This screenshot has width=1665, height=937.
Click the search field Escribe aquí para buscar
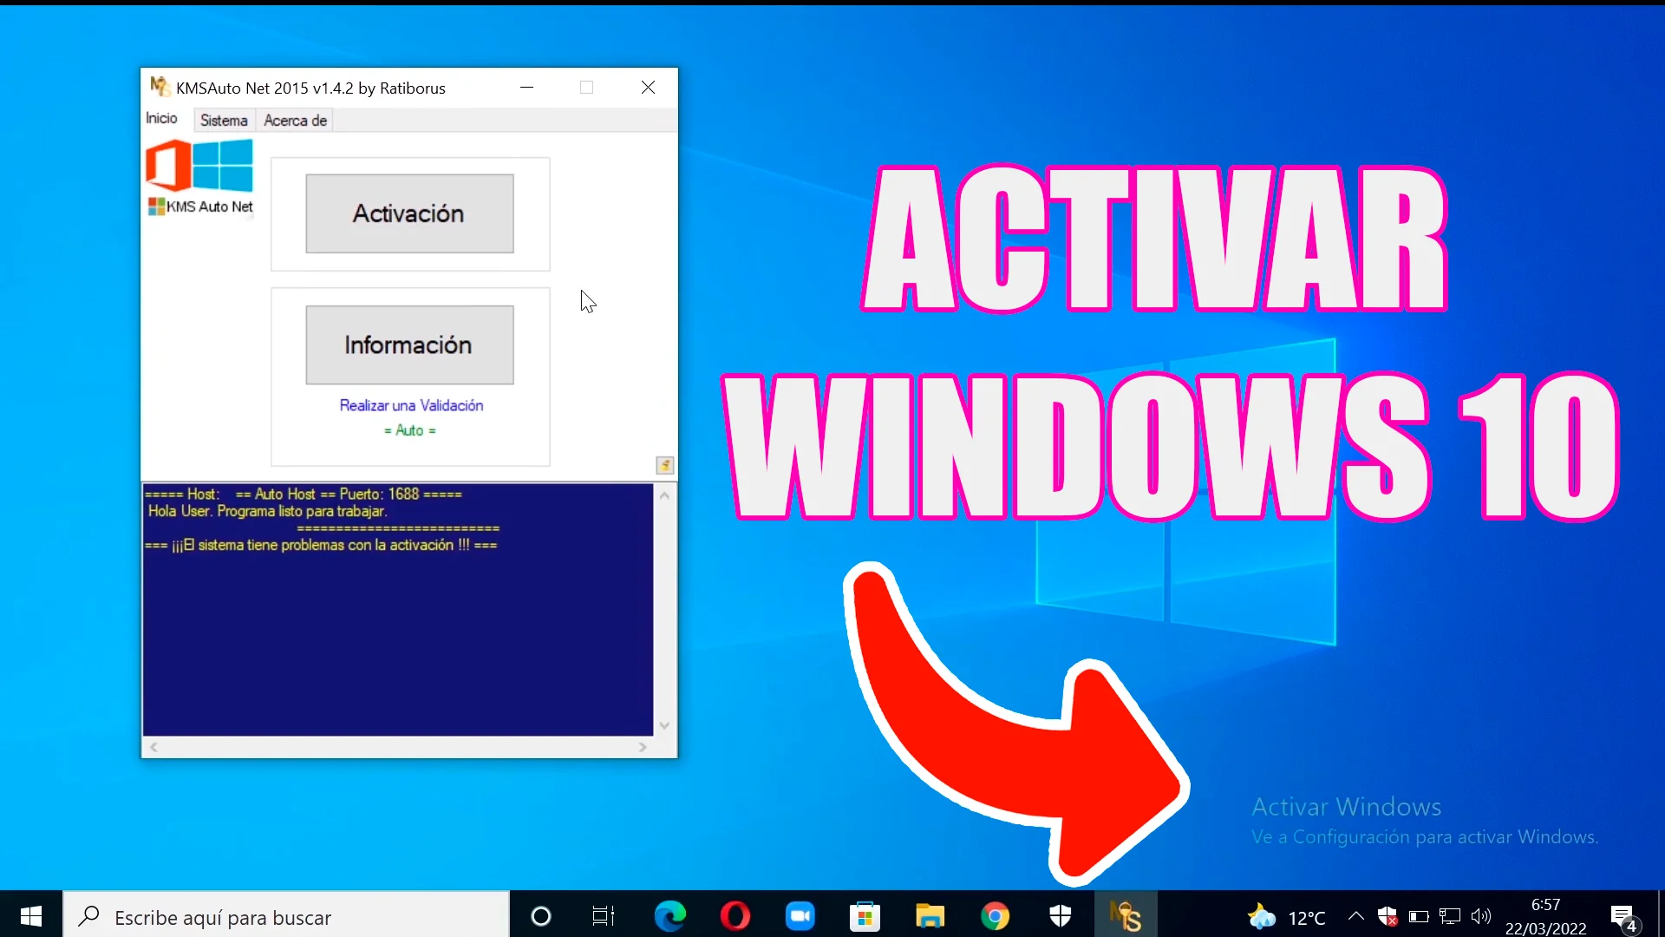coord(286,916)
